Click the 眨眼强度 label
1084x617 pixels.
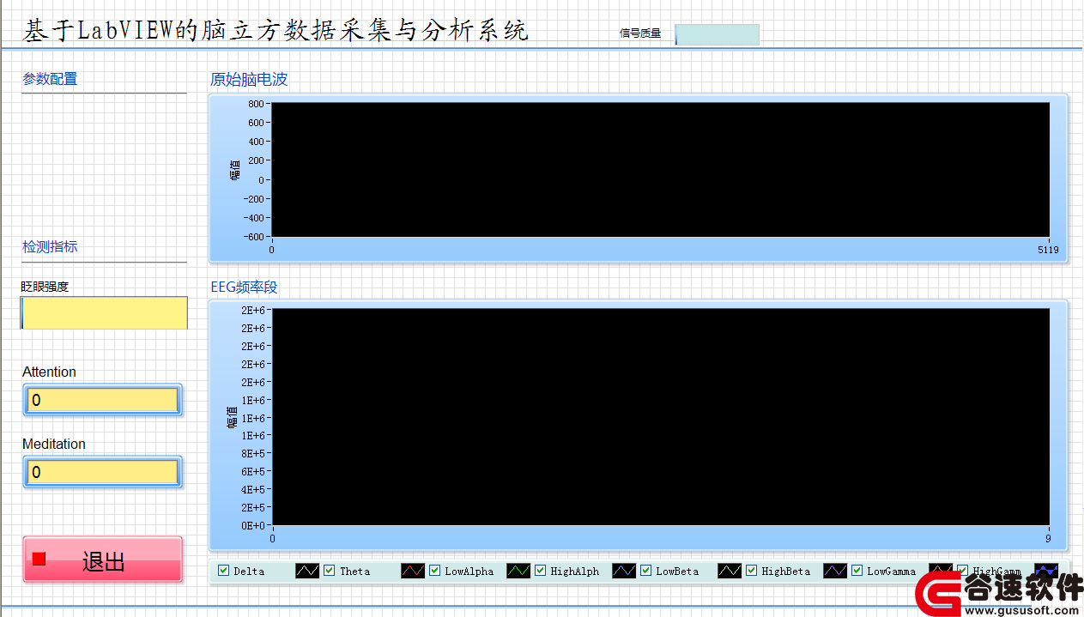(45, 287)
